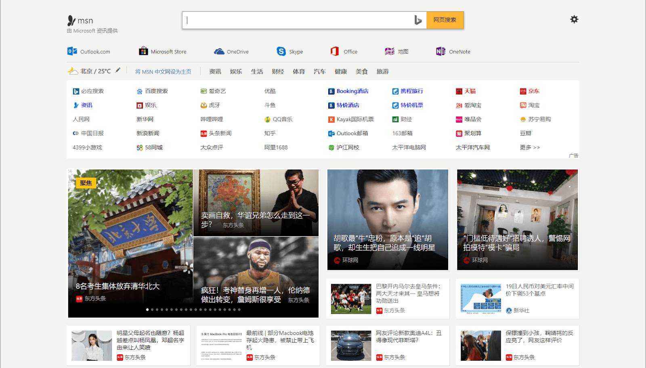Open the Microsoft Store bag icon
This screenshot has width=646, height=368.
143,51
